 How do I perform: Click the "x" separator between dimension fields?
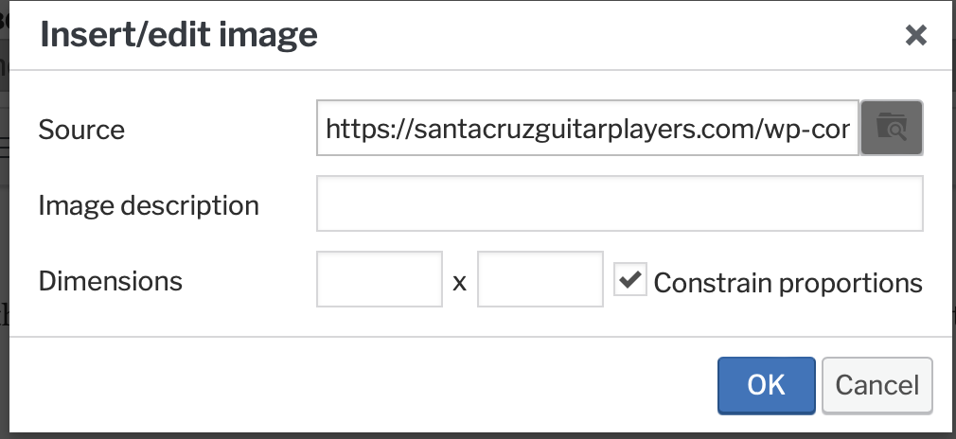(460, 282)
